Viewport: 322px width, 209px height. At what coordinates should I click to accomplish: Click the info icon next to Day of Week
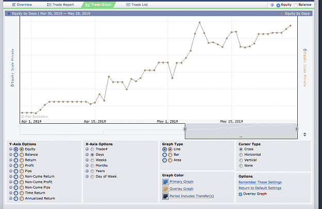point(87,177)
